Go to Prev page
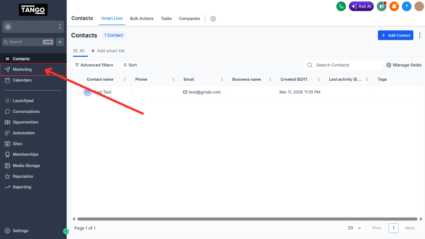This screenshot has width=425, height=239. point(377,228)
